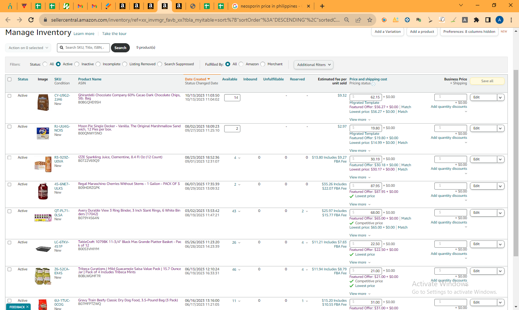This screenshot has width=519, height=310.
Task: Open the Chrome profile avatar
Action: point(500,20)
